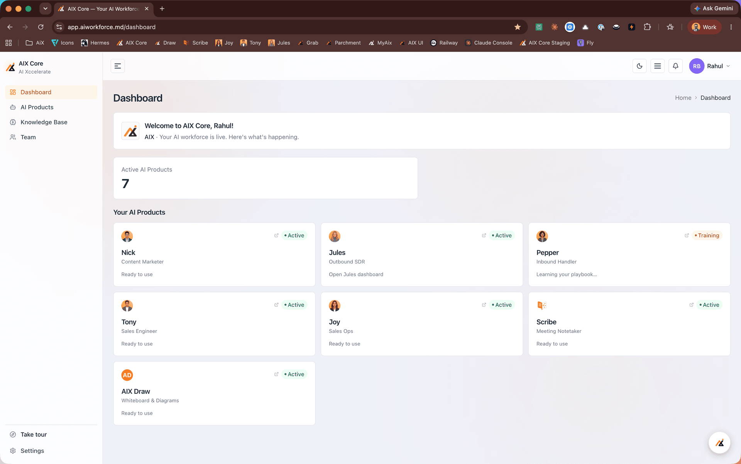Select the AIX Core browser tab
The width and height of the screenshot is (741, 464).
(103, 9)
